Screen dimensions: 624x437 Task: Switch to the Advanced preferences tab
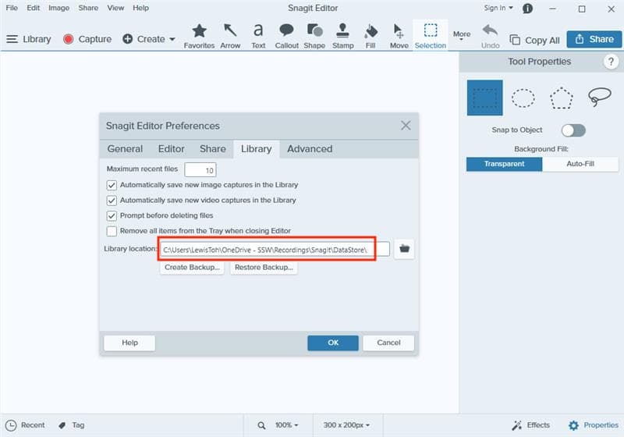click(x=310, y=149)
